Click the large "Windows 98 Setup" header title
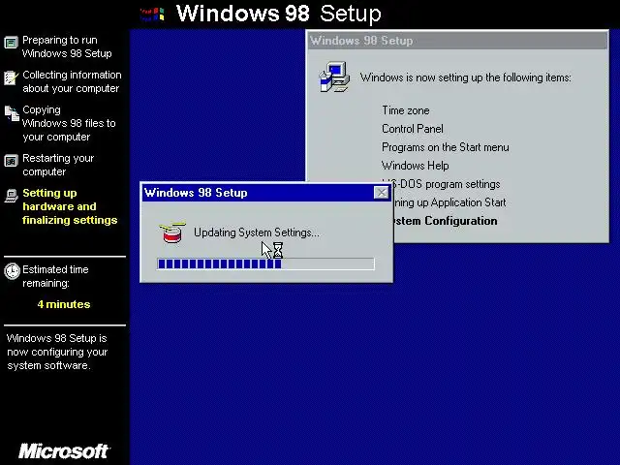 [x=279, y=14]
